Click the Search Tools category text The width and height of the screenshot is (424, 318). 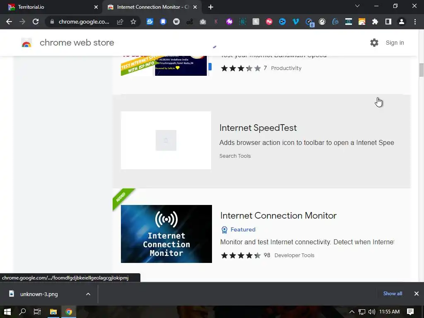point(235,156)
